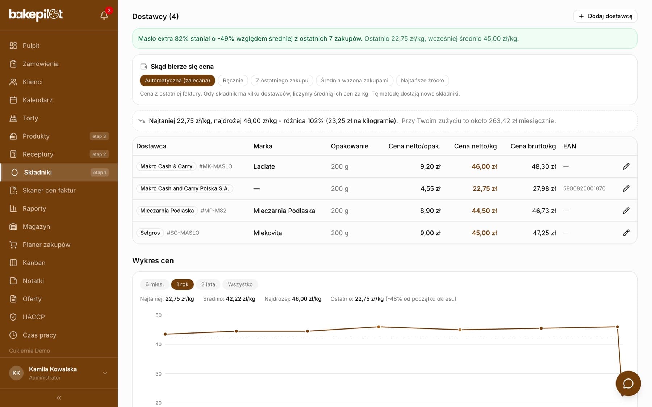
Task: Open Notatki in sidebar
Action: pos(59,281)
